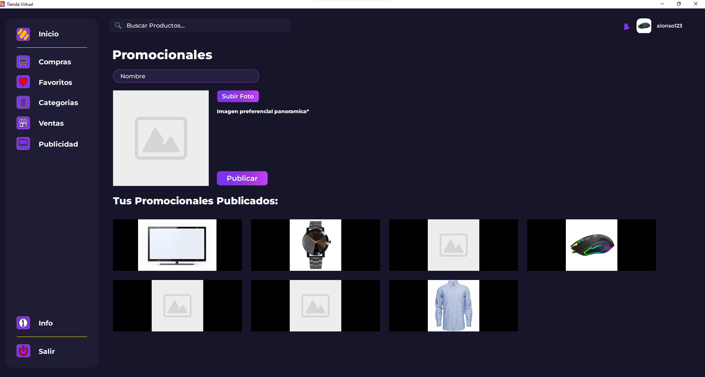
Task: Open the alonso123 profile avatar
Action: 644,26
